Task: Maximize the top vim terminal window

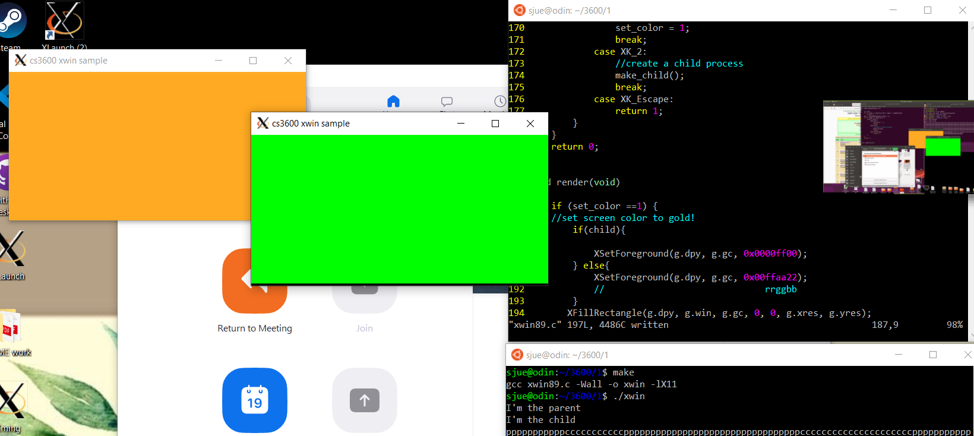Action: (928, 10)
